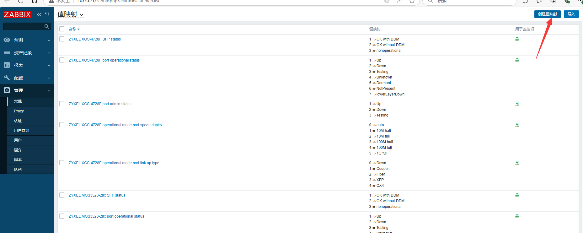The width and height of the screenshot is (583, 233).
Task: Click 用于监控项 column header
Action: (524, 29)
